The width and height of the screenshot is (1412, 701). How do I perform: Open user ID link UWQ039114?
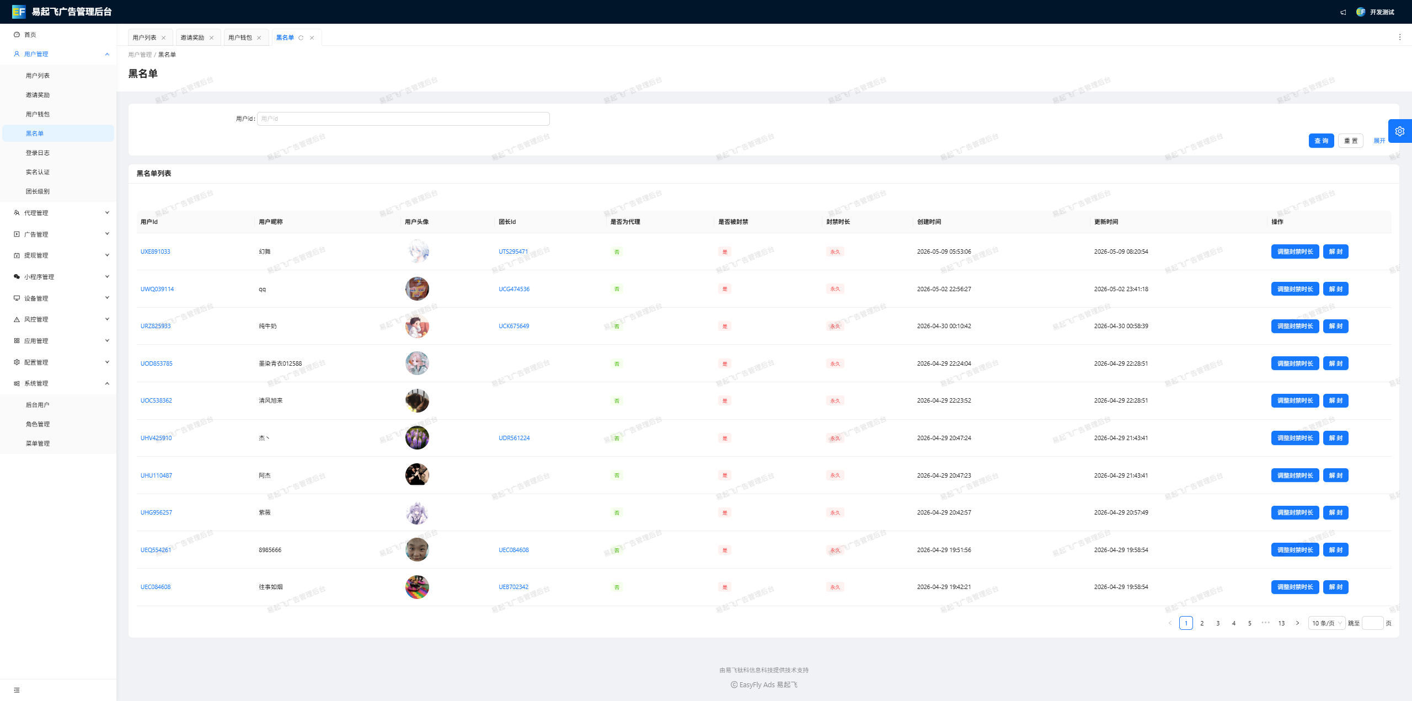click(x=157, y=289)
